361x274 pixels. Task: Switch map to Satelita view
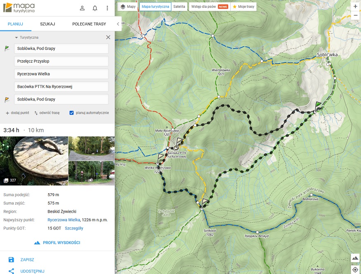[179, 7]
